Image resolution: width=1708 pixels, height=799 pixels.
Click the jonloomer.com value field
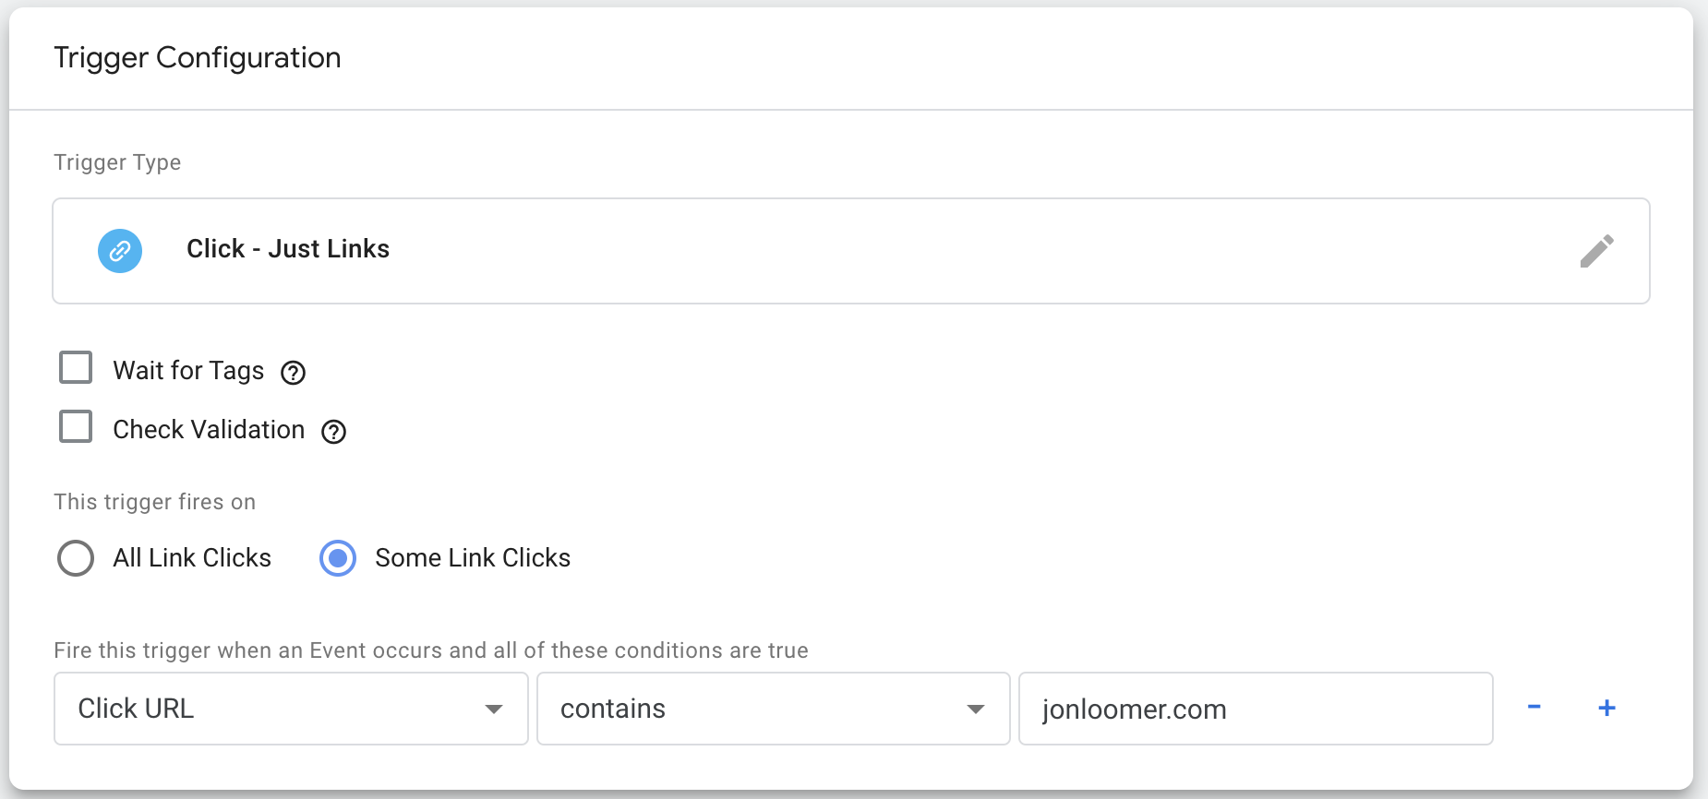[x=1256, y=709]
